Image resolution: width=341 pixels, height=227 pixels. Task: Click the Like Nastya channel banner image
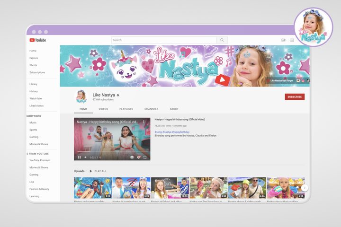tap(185, 66)
